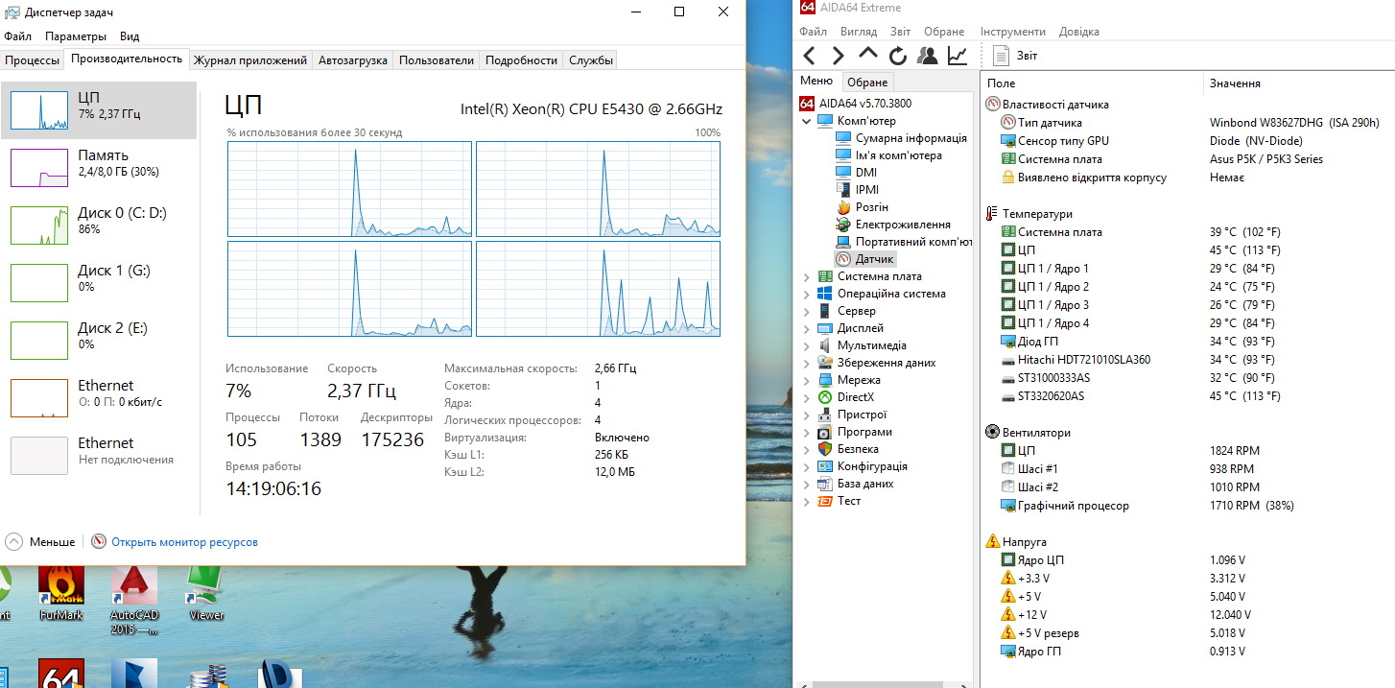Screen dimensions: 1395x688
Task: Expand the Системна плата tree node
Action: [806, 276]
